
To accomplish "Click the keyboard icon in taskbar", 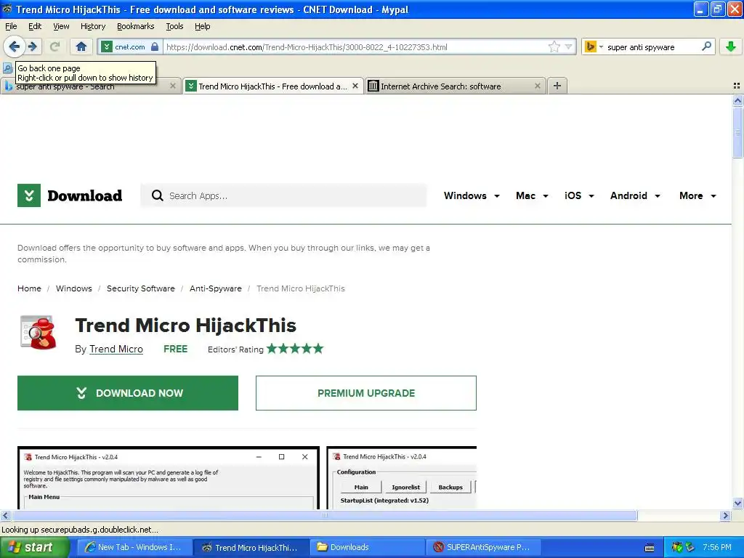I will pos(650,548).
